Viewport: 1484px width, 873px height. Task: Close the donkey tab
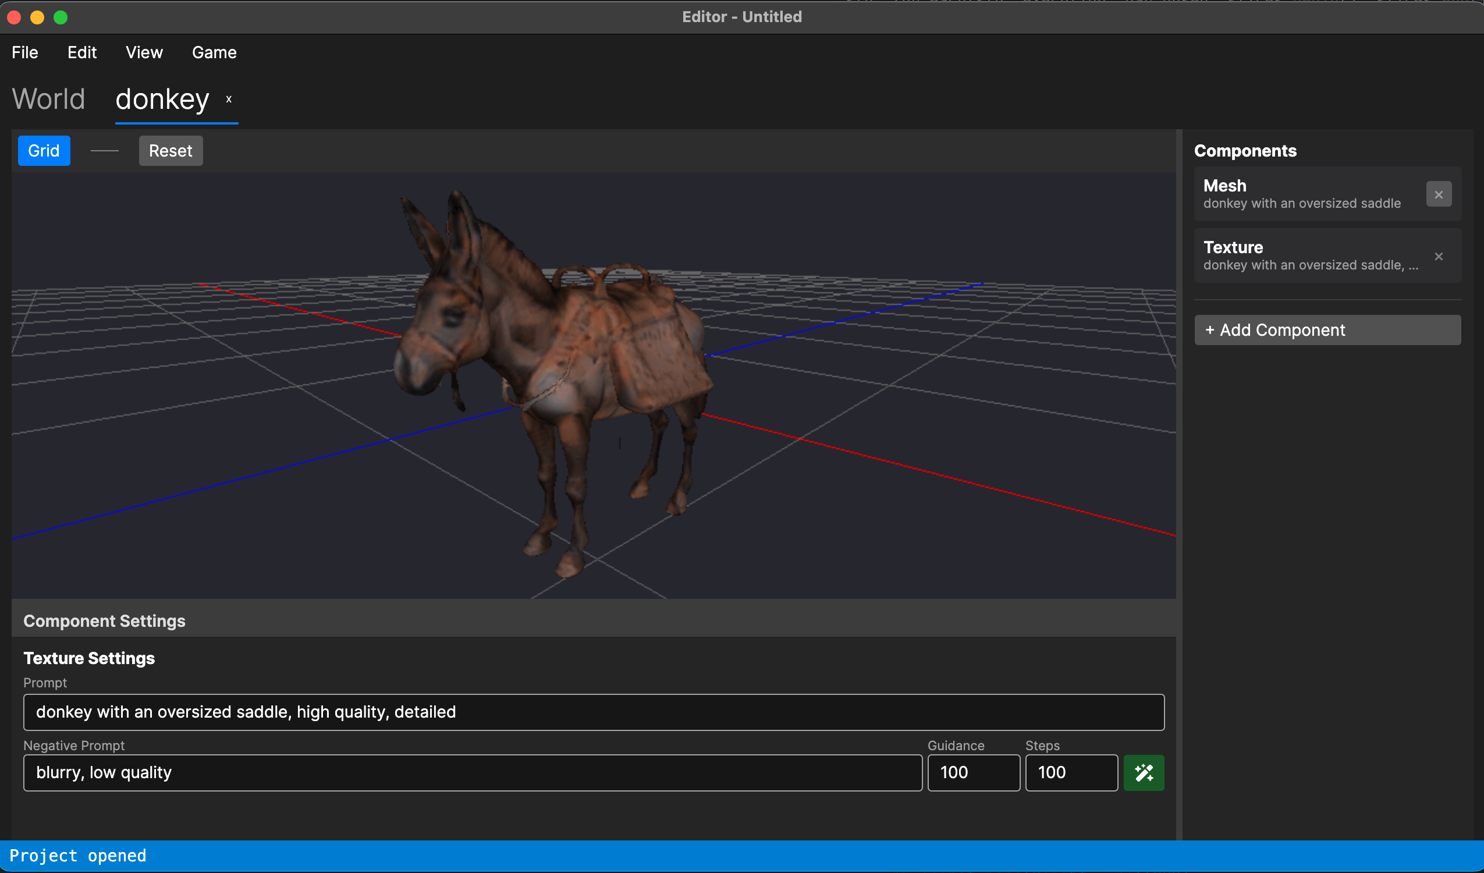229,99
